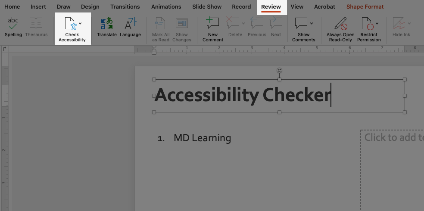Click the rotate handle above the title box

pos(279,71)
